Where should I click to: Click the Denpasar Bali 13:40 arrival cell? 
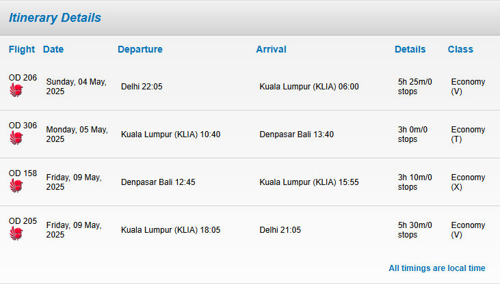tap(297, 134)
